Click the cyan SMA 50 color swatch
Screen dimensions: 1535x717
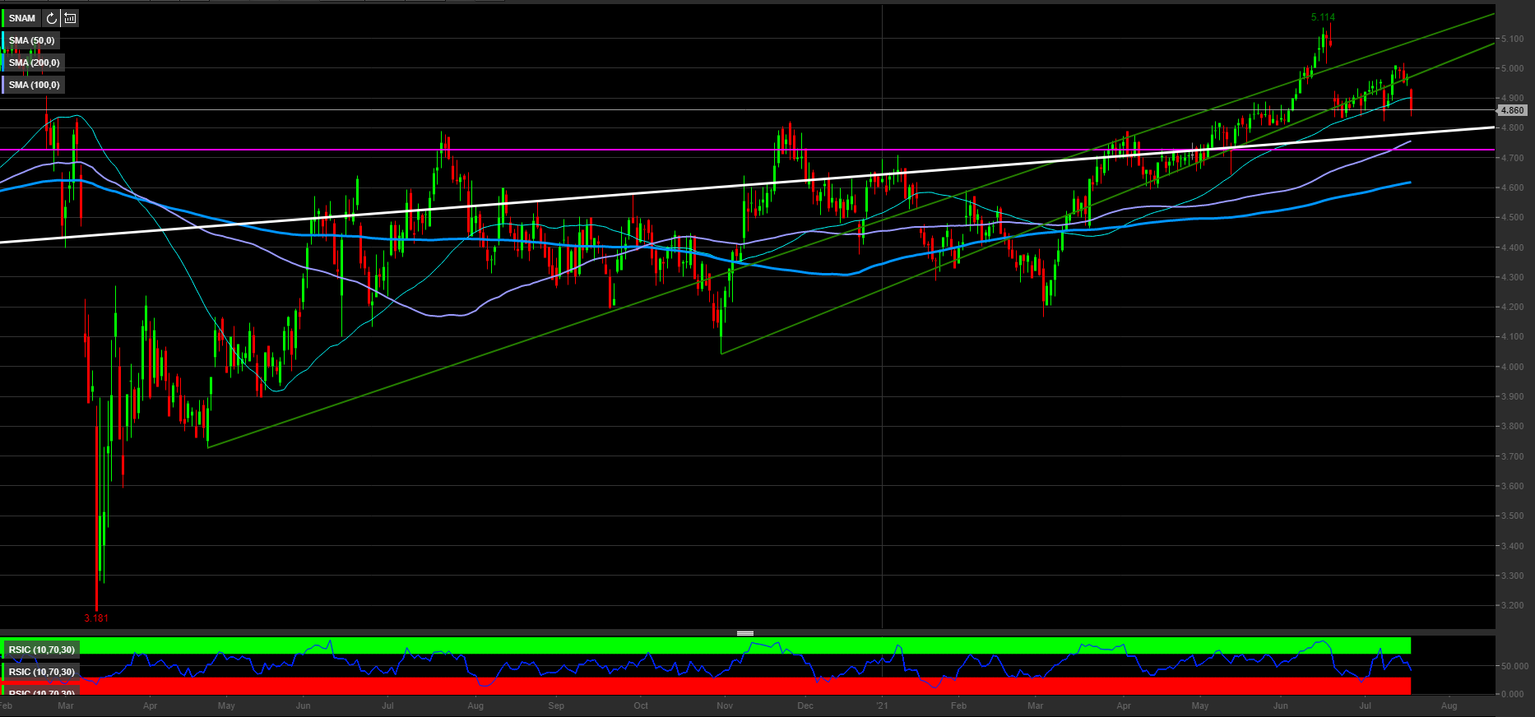3,40
